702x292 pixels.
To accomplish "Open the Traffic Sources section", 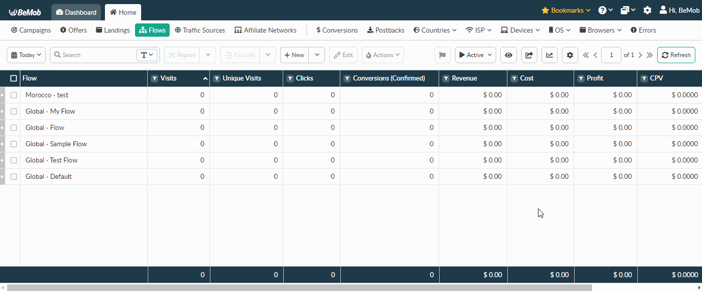I will click(200, 30).
